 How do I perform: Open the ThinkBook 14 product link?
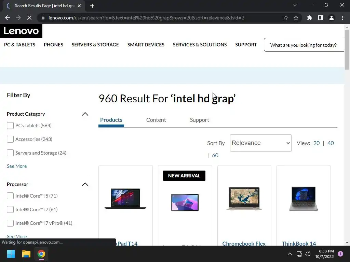point(299,243)
